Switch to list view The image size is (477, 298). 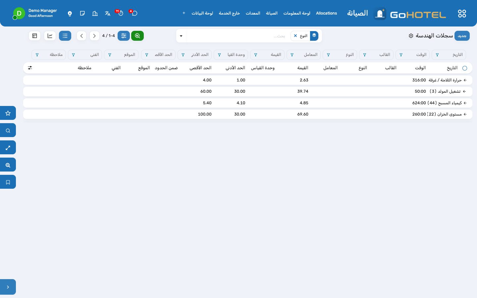pos(65,36)
